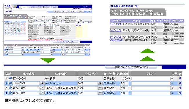Click the work code field containing 0007
Screen dimensions: 189x109
[x=87, y=88]
